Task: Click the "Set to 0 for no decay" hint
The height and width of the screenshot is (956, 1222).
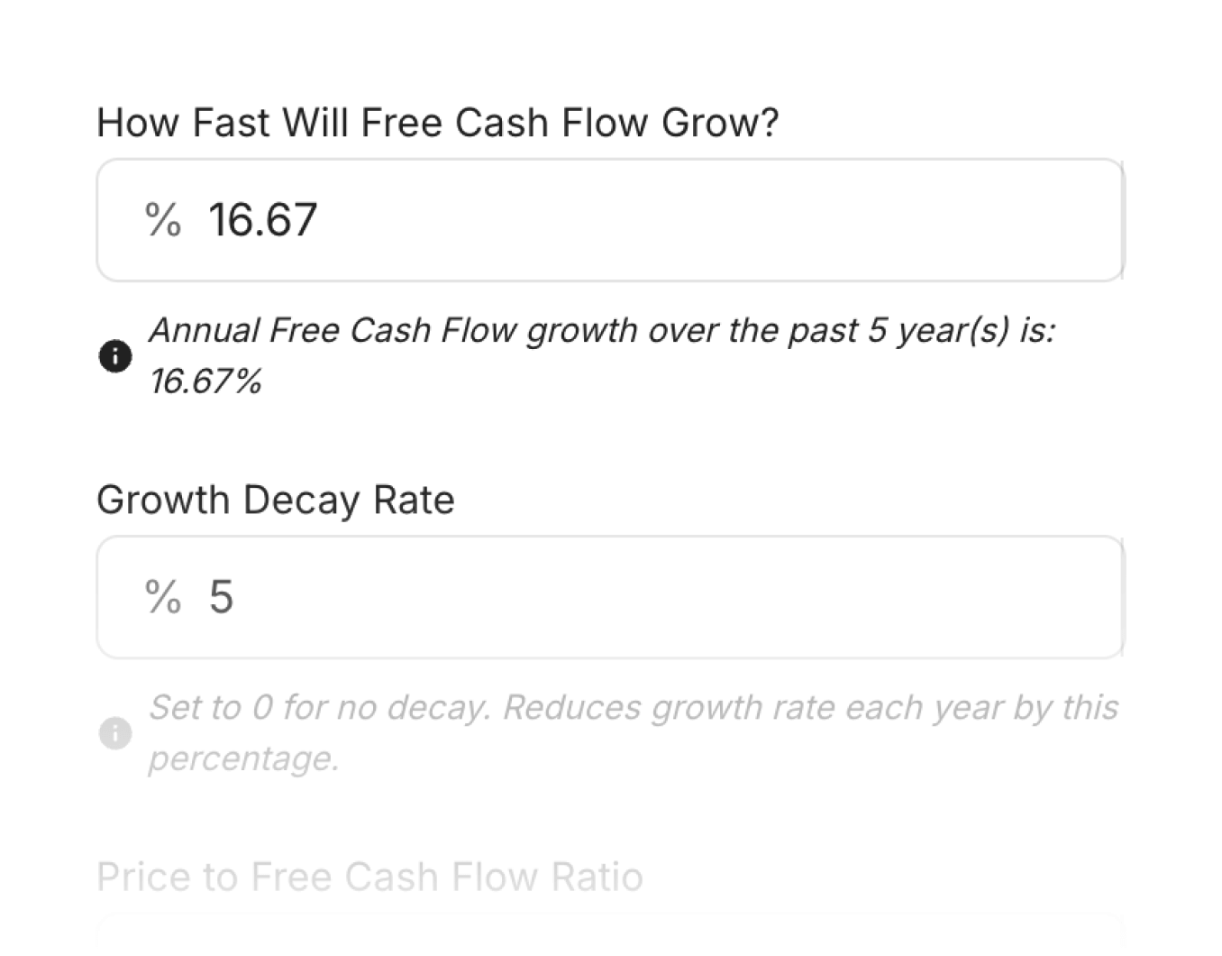Action: point(318,708)
